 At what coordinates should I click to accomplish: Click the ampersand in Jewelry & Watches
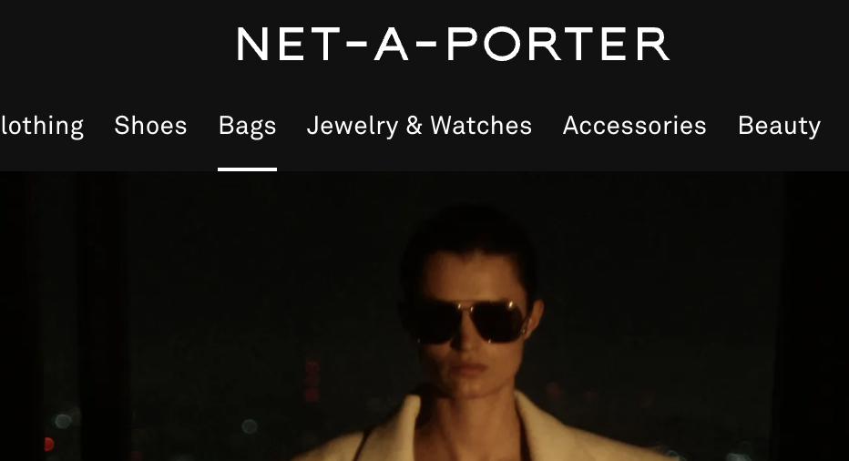click(x=414, y=126)
